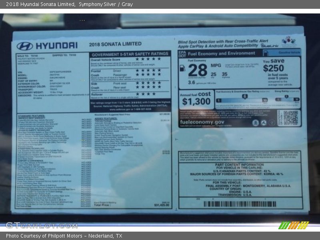
Task: Click the 3.6 gallons per 100 miles value
Action: click(x=192, y=82)
